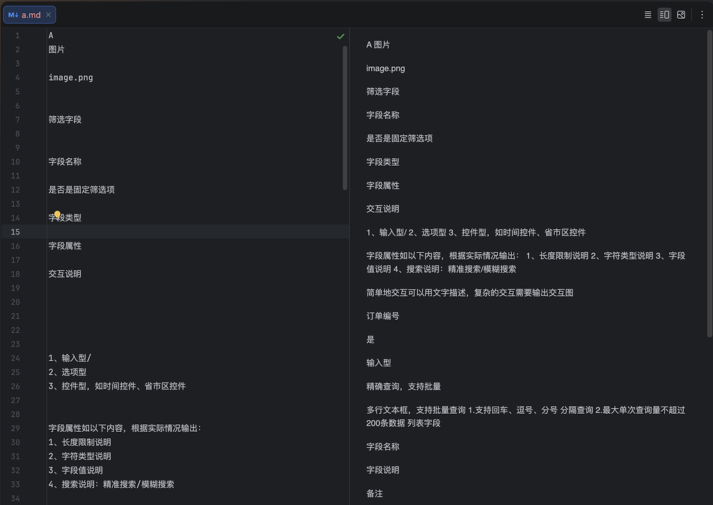This screenshot has width=713, height=505.
Task: Click '2、选项型' on editor line 25
Action: [68, 372]
